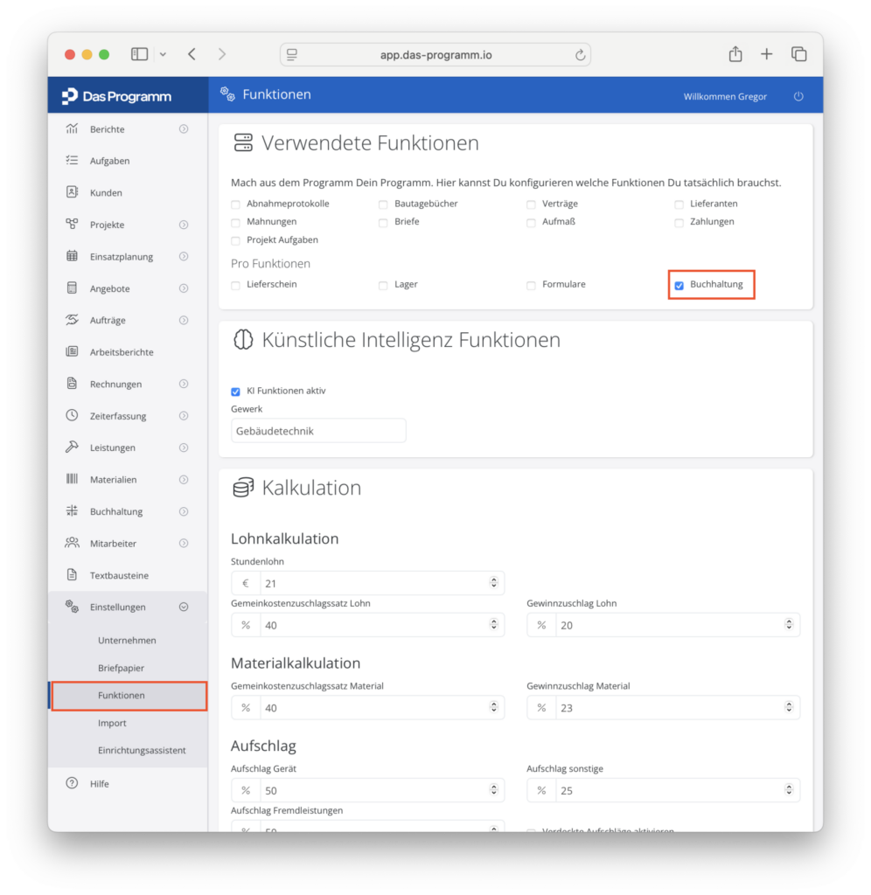Collapse the Einstellungen section chevron
Screen dimensions: 871x895
(x=184, y=607)
